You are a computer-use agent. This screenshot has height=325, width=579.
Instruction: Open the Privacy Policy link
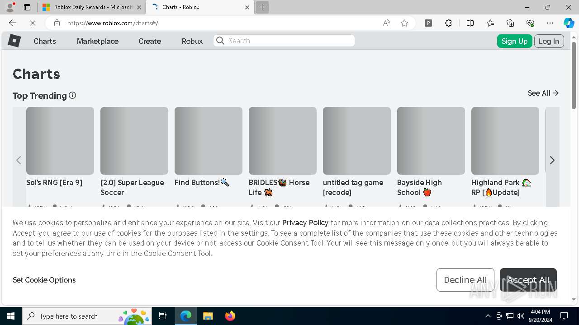click(305, 223)
